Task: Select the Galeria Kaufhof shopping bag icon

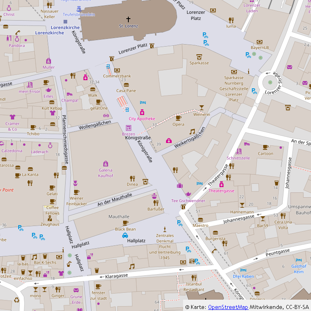Action: 106,164
